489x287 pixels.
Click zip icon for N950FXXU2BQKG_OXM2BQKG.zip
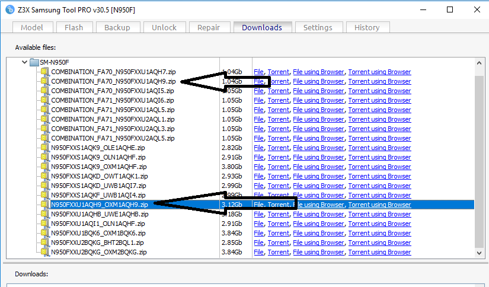tap(45, 252)
